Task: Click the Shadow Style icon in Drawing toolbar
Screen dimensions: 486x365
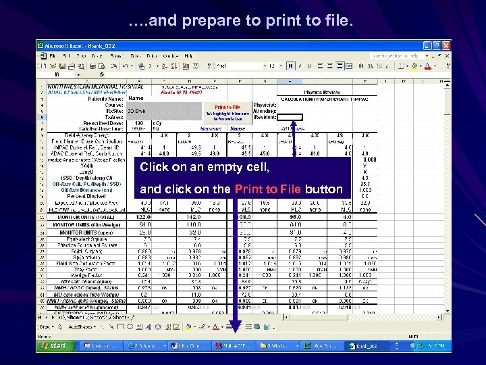Action: [x=257, y=326]
